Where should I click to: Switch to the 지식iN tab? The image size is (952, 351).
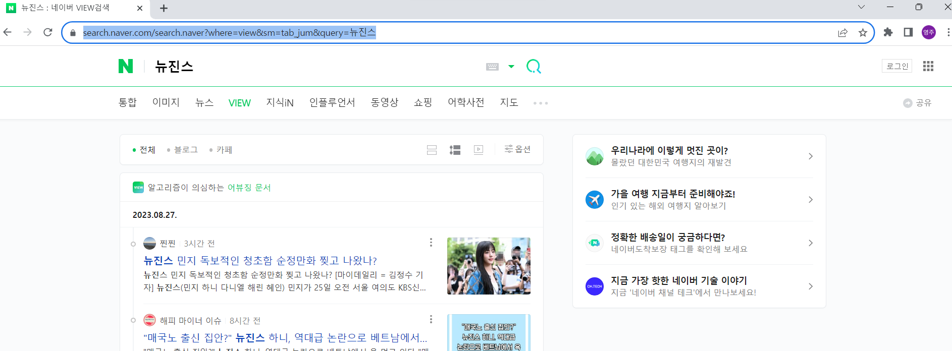point(280,102)
